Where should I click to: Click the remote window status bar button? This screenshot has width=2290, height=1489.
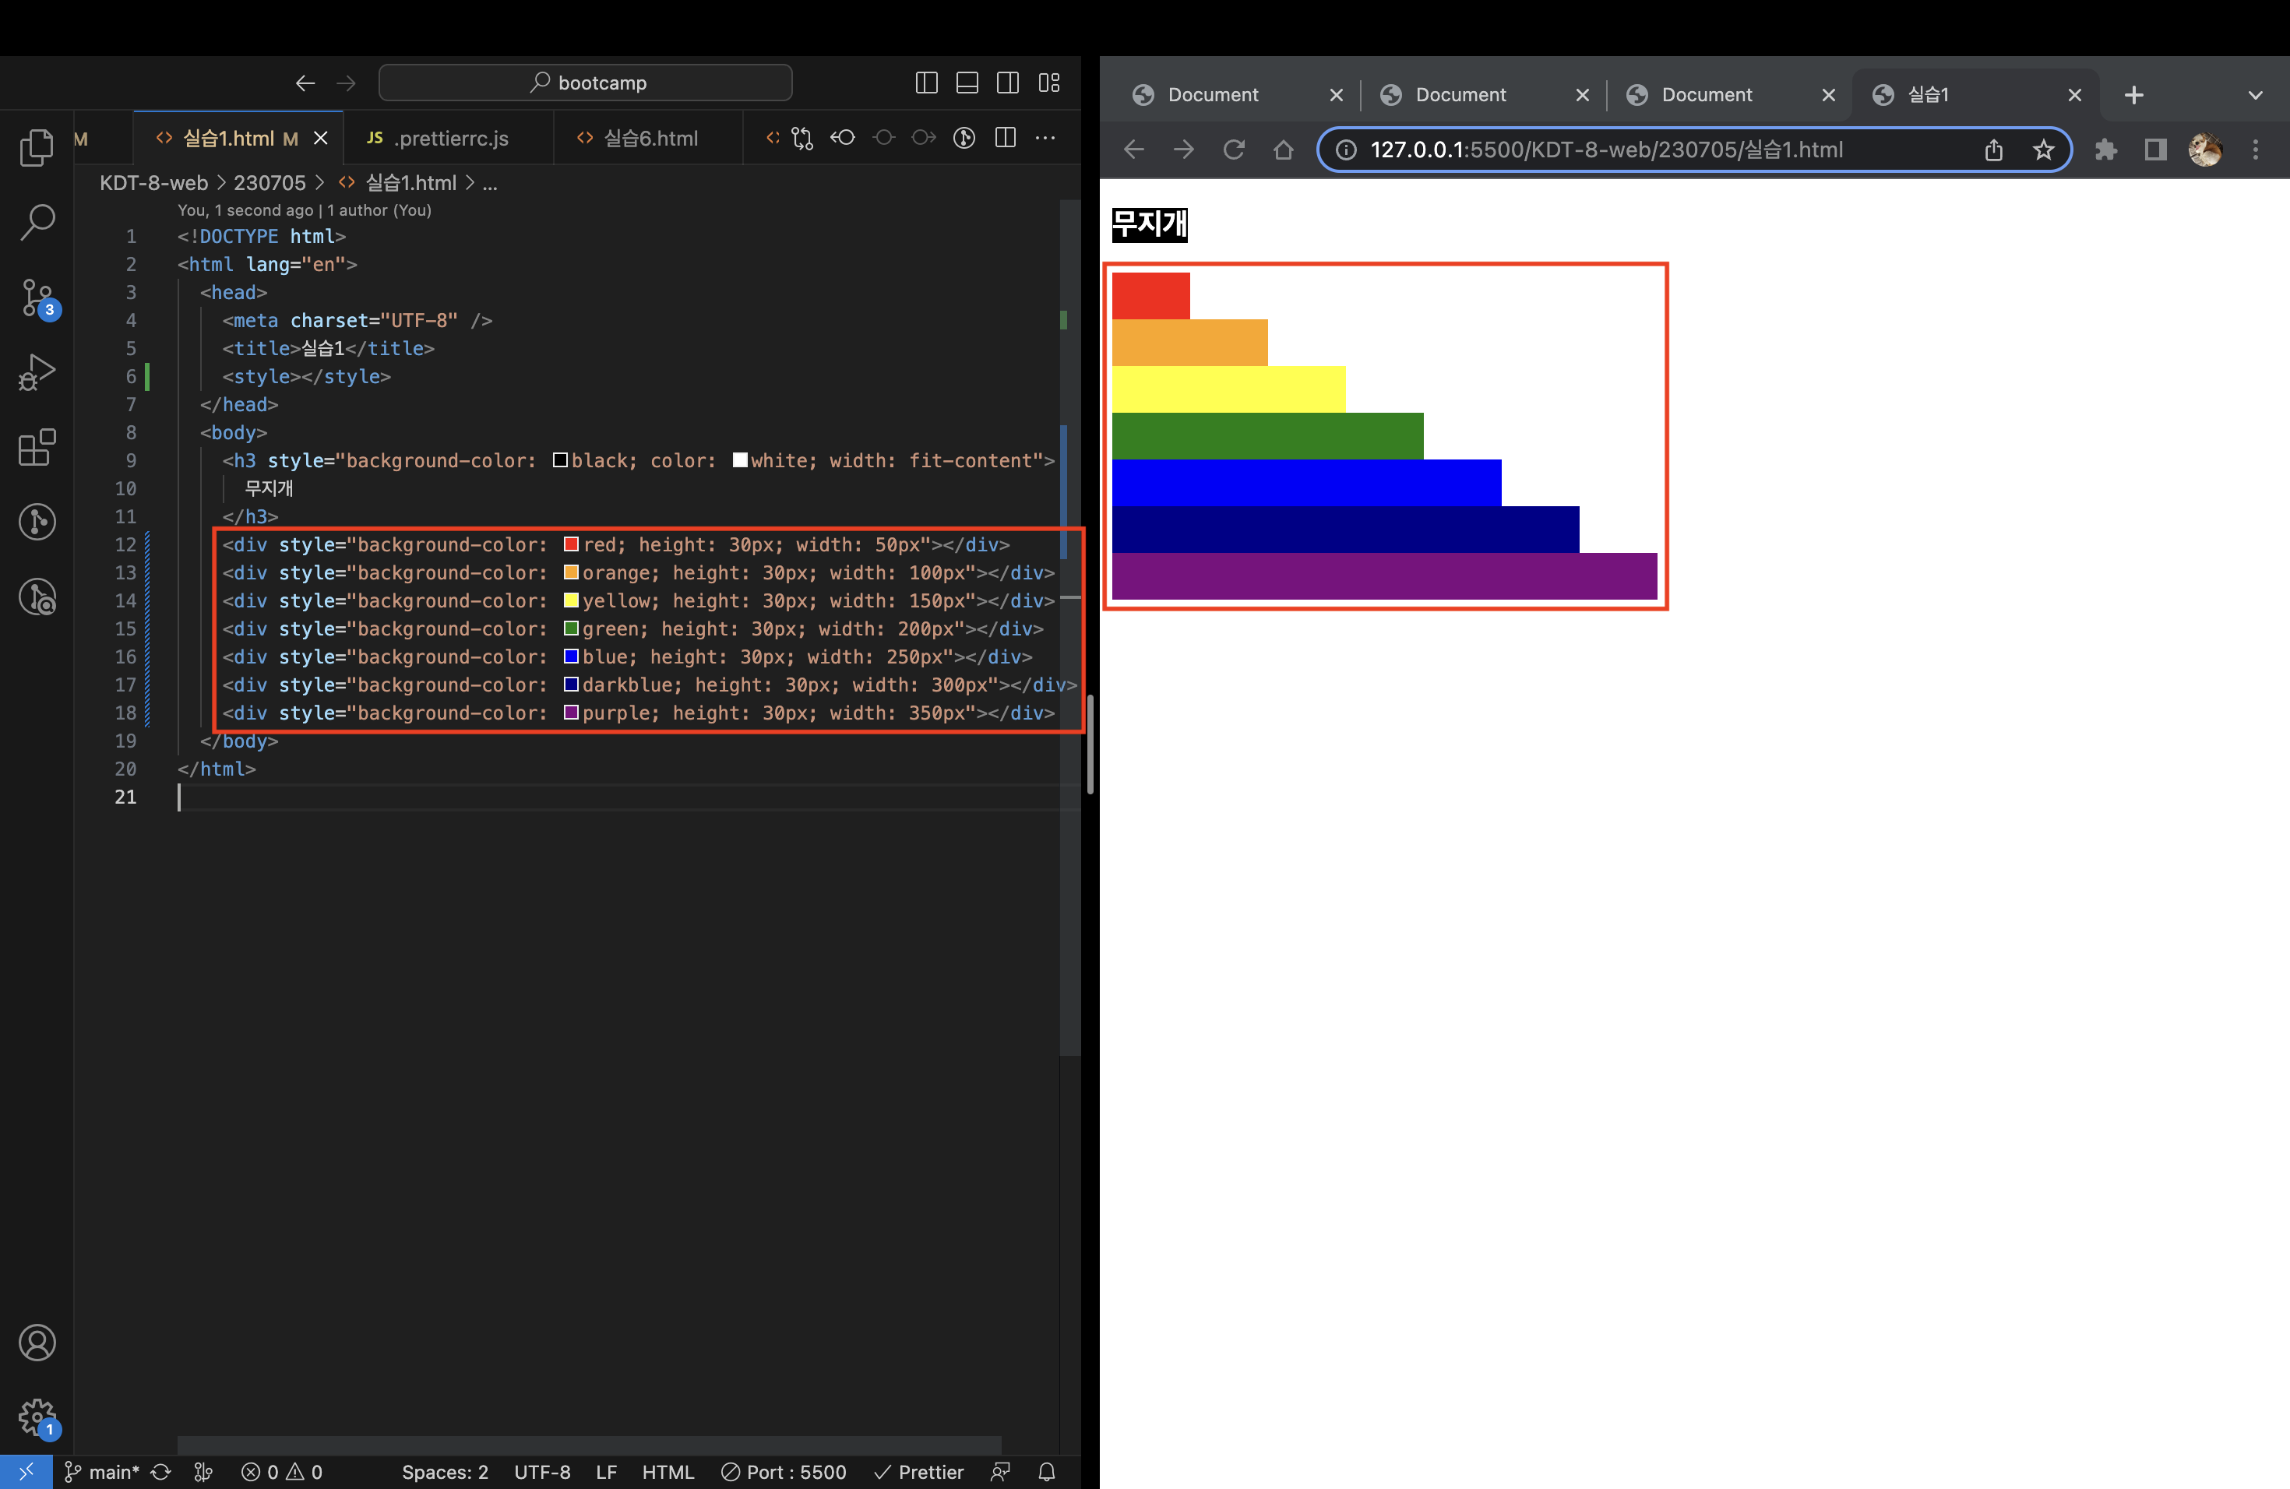click(x=26, y=1472)
